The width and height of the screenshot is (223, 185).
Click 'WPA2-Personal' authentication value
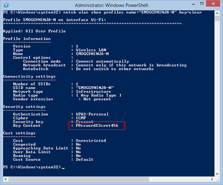[x=92, y=114]
